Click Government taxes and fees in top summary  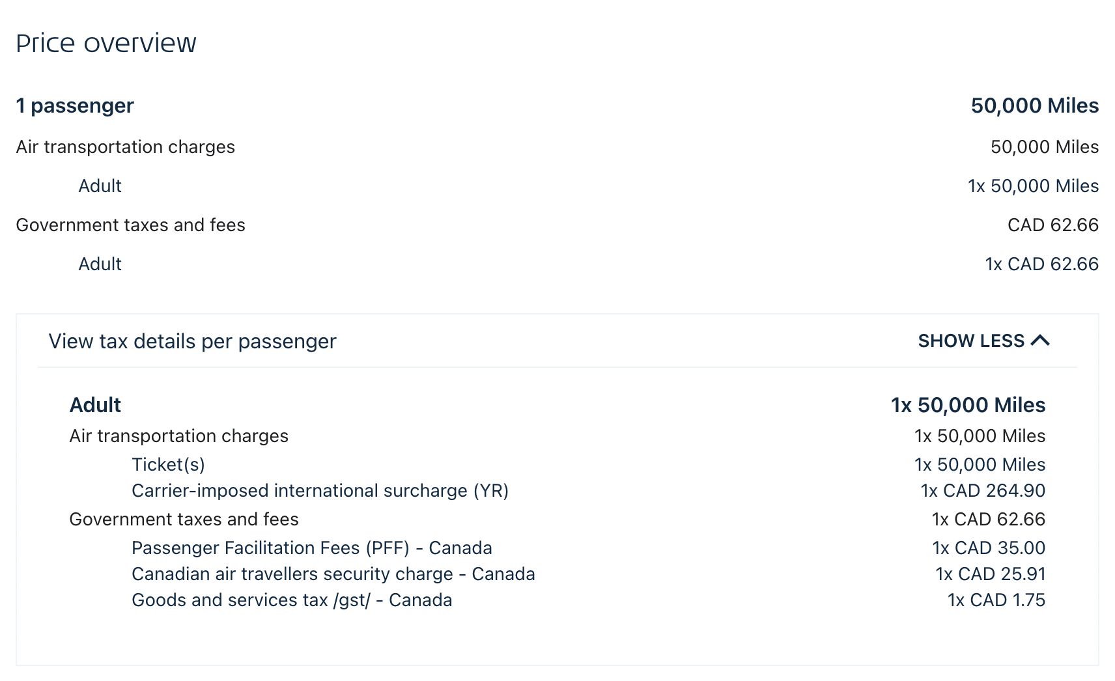click(130, 225)
